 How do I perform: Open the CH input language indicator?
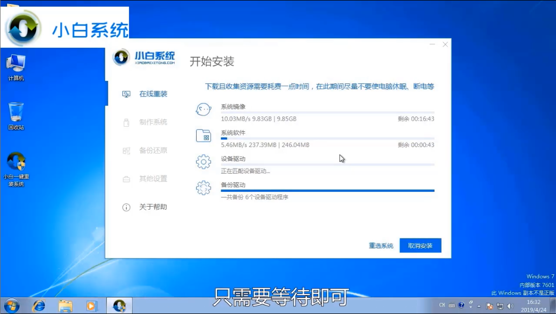(x=442, y=305)
